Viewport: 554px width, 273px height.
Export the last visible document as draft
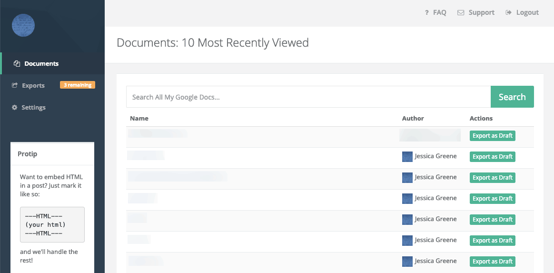coord(492,262)
